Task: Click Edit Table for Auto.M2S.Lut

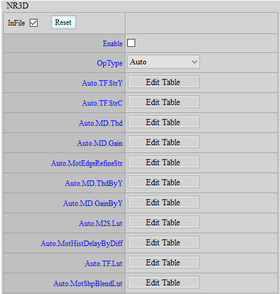Action: (x=164, y=222)
